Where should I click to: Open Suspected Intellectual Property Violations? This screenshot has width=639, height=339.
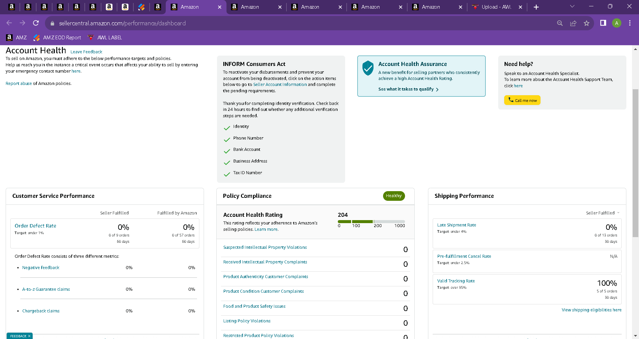[265, 247]
